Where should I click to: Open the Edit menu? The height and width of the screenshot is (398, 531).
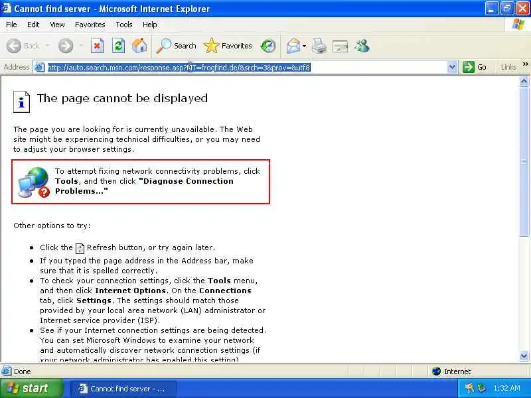tap(33, 25)
